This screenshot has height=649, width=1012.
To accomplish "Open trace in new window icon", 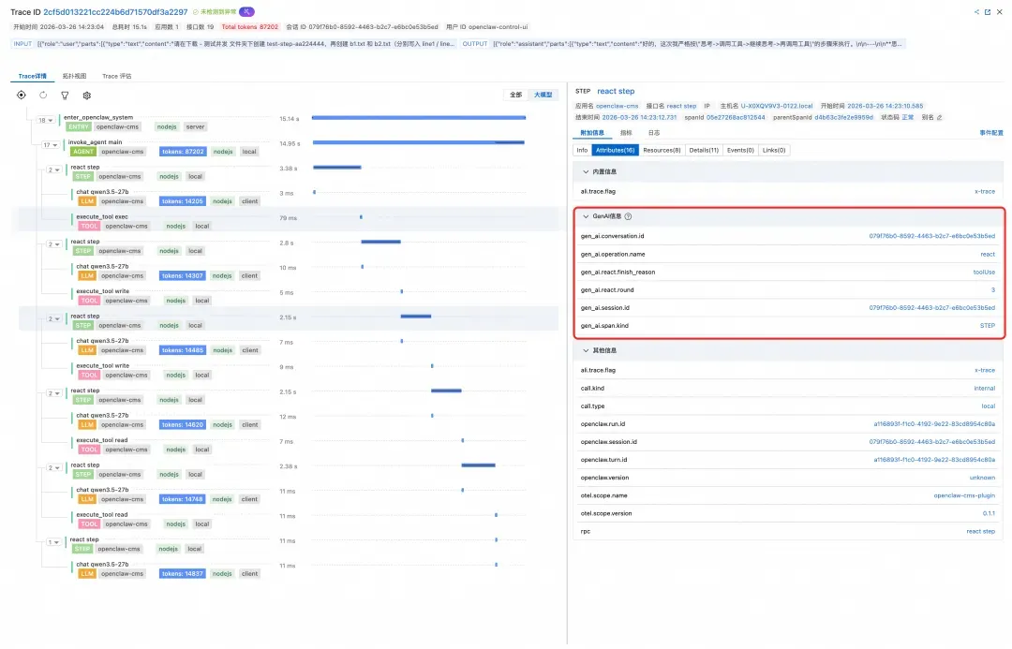I will [x=988, y=11].
